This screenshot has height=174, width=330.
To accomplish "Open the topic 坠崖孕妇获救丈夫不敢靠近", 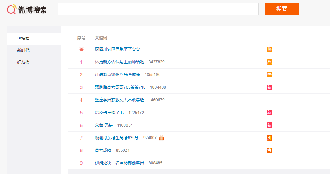I will [x=119, y=100].
